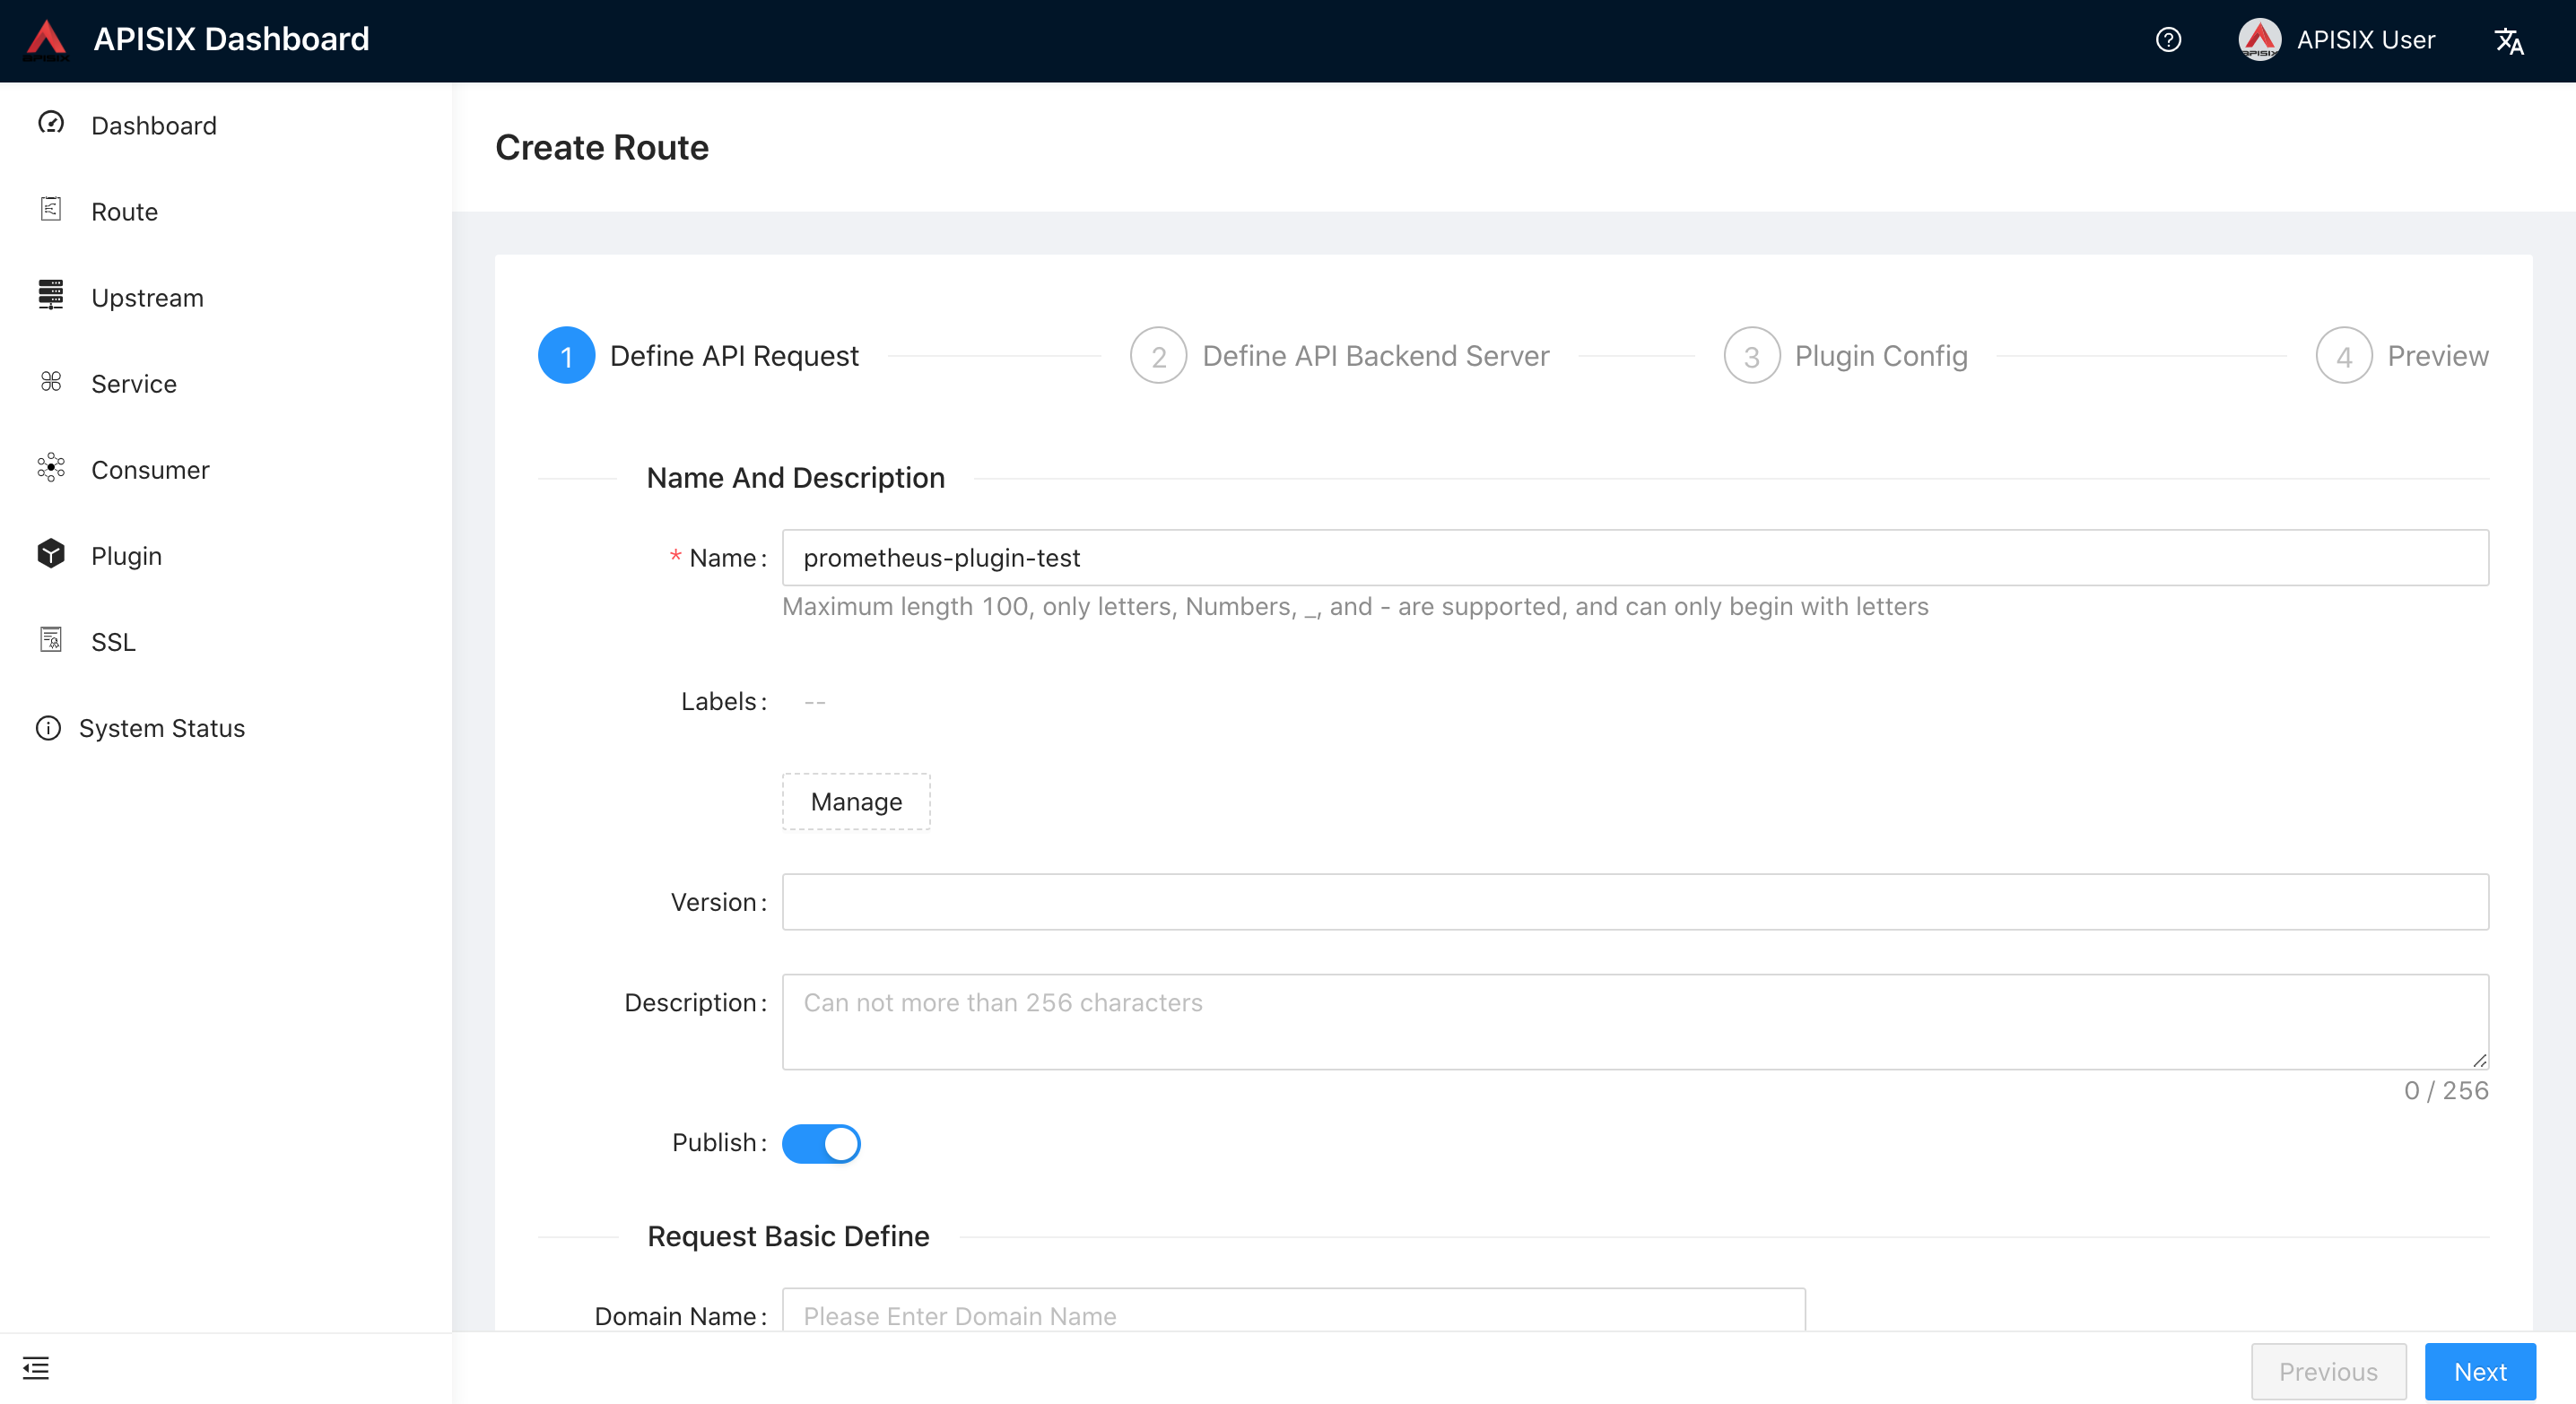Open the Dashboard section in sidebar
2576x1404 pixels.
click(x=154, y=126)
